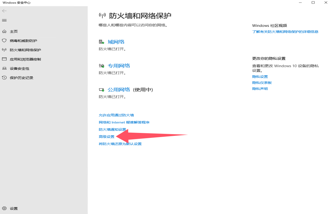This screenshot has width=331, height=214.
Task: Click 允许应用通过防火墙
Action: (116, 115)
